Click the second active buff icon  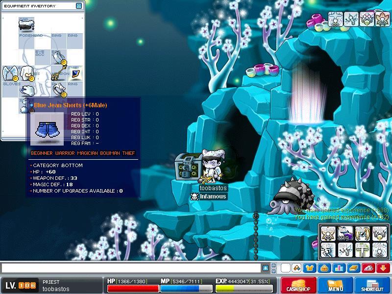coord(351,19)
